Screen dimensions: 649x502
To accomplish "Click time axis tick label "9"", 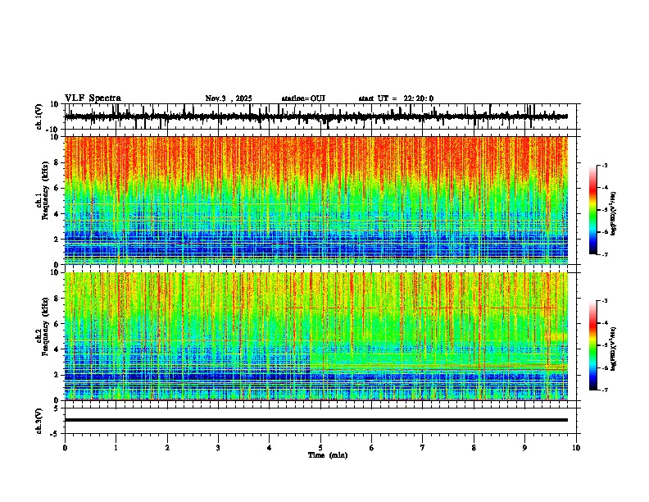I will point(524,448).
